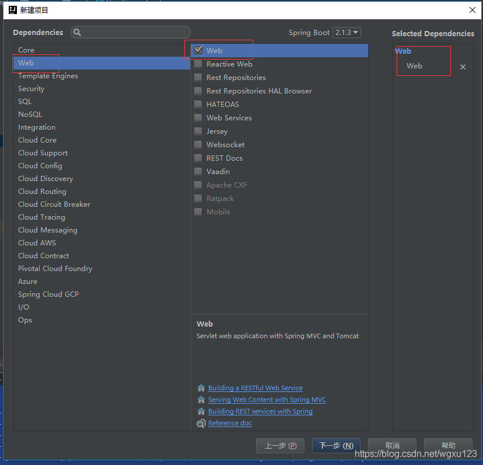Check the REST Docs option
Viewport: 483px width, 465px height.
[198, 158]
